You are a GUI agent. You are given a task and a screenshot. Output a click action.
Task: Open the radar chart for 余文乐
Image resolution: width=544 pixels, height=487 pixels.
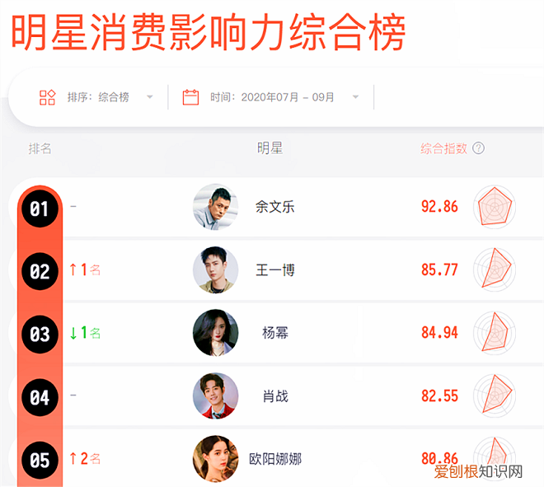[x=495, y=207]
